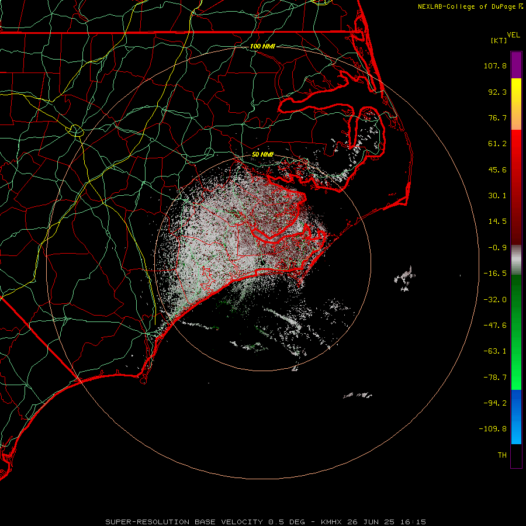
Task: Select the 92.3 legend value
Action: (497, 92)
